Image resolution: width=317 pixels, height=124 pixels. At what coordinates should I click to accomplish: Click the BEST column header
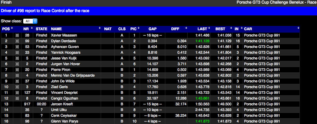click(220, 29)
